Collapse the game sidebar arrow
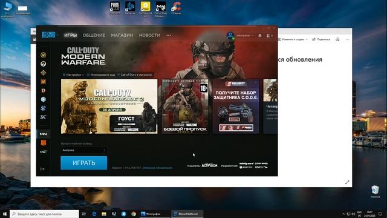 [x=42, y=169]
